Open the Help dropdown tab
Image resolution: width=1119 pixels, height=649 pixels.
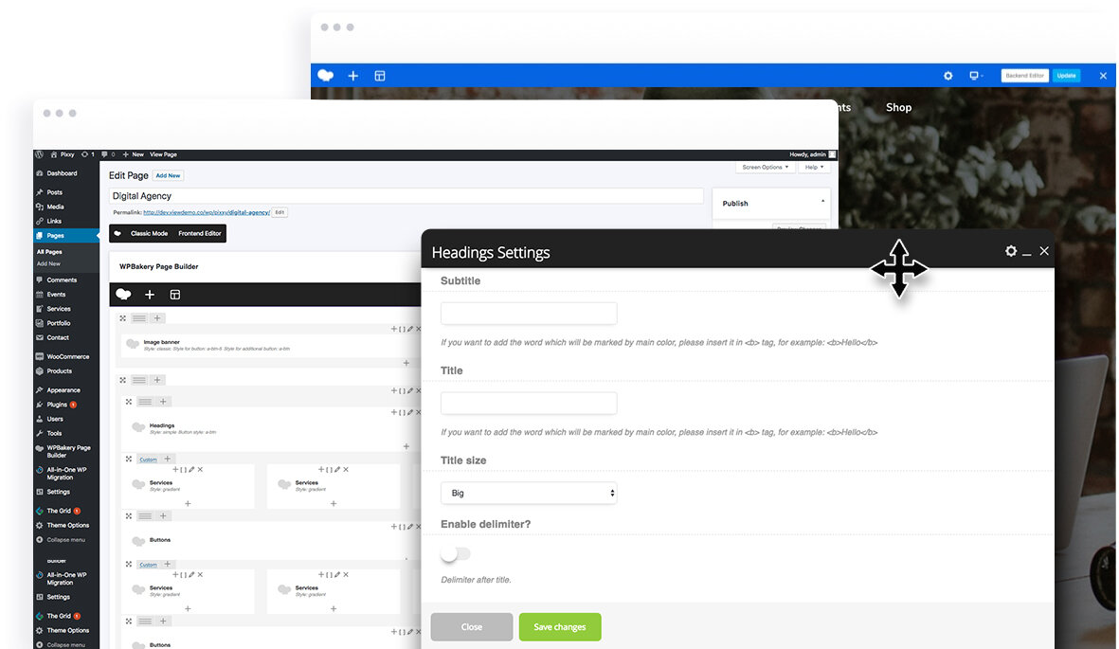(x=814, y=167)
